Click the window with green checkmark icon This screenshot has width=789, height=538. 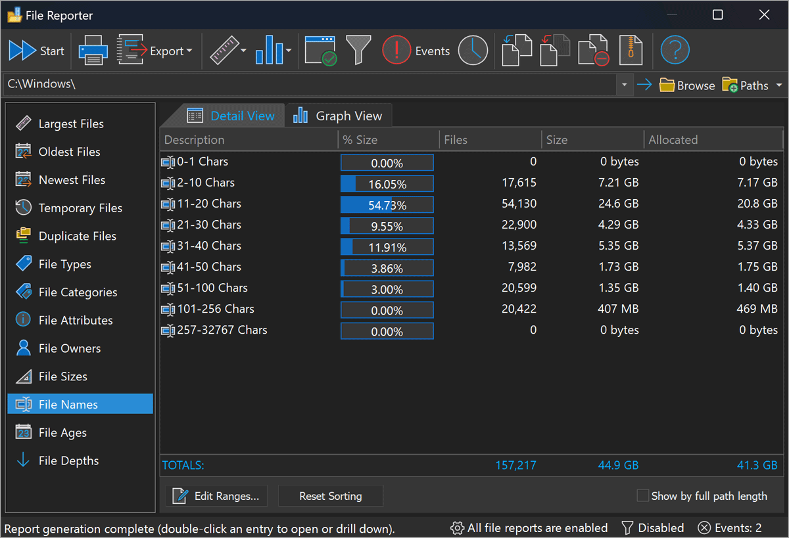click(321, 51)
